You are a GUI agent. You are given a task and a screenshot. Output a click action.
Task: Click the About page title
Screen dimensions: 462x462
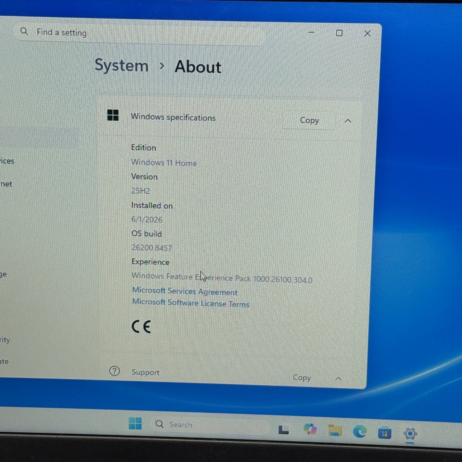pyautogui.click(x=198, y=67)
